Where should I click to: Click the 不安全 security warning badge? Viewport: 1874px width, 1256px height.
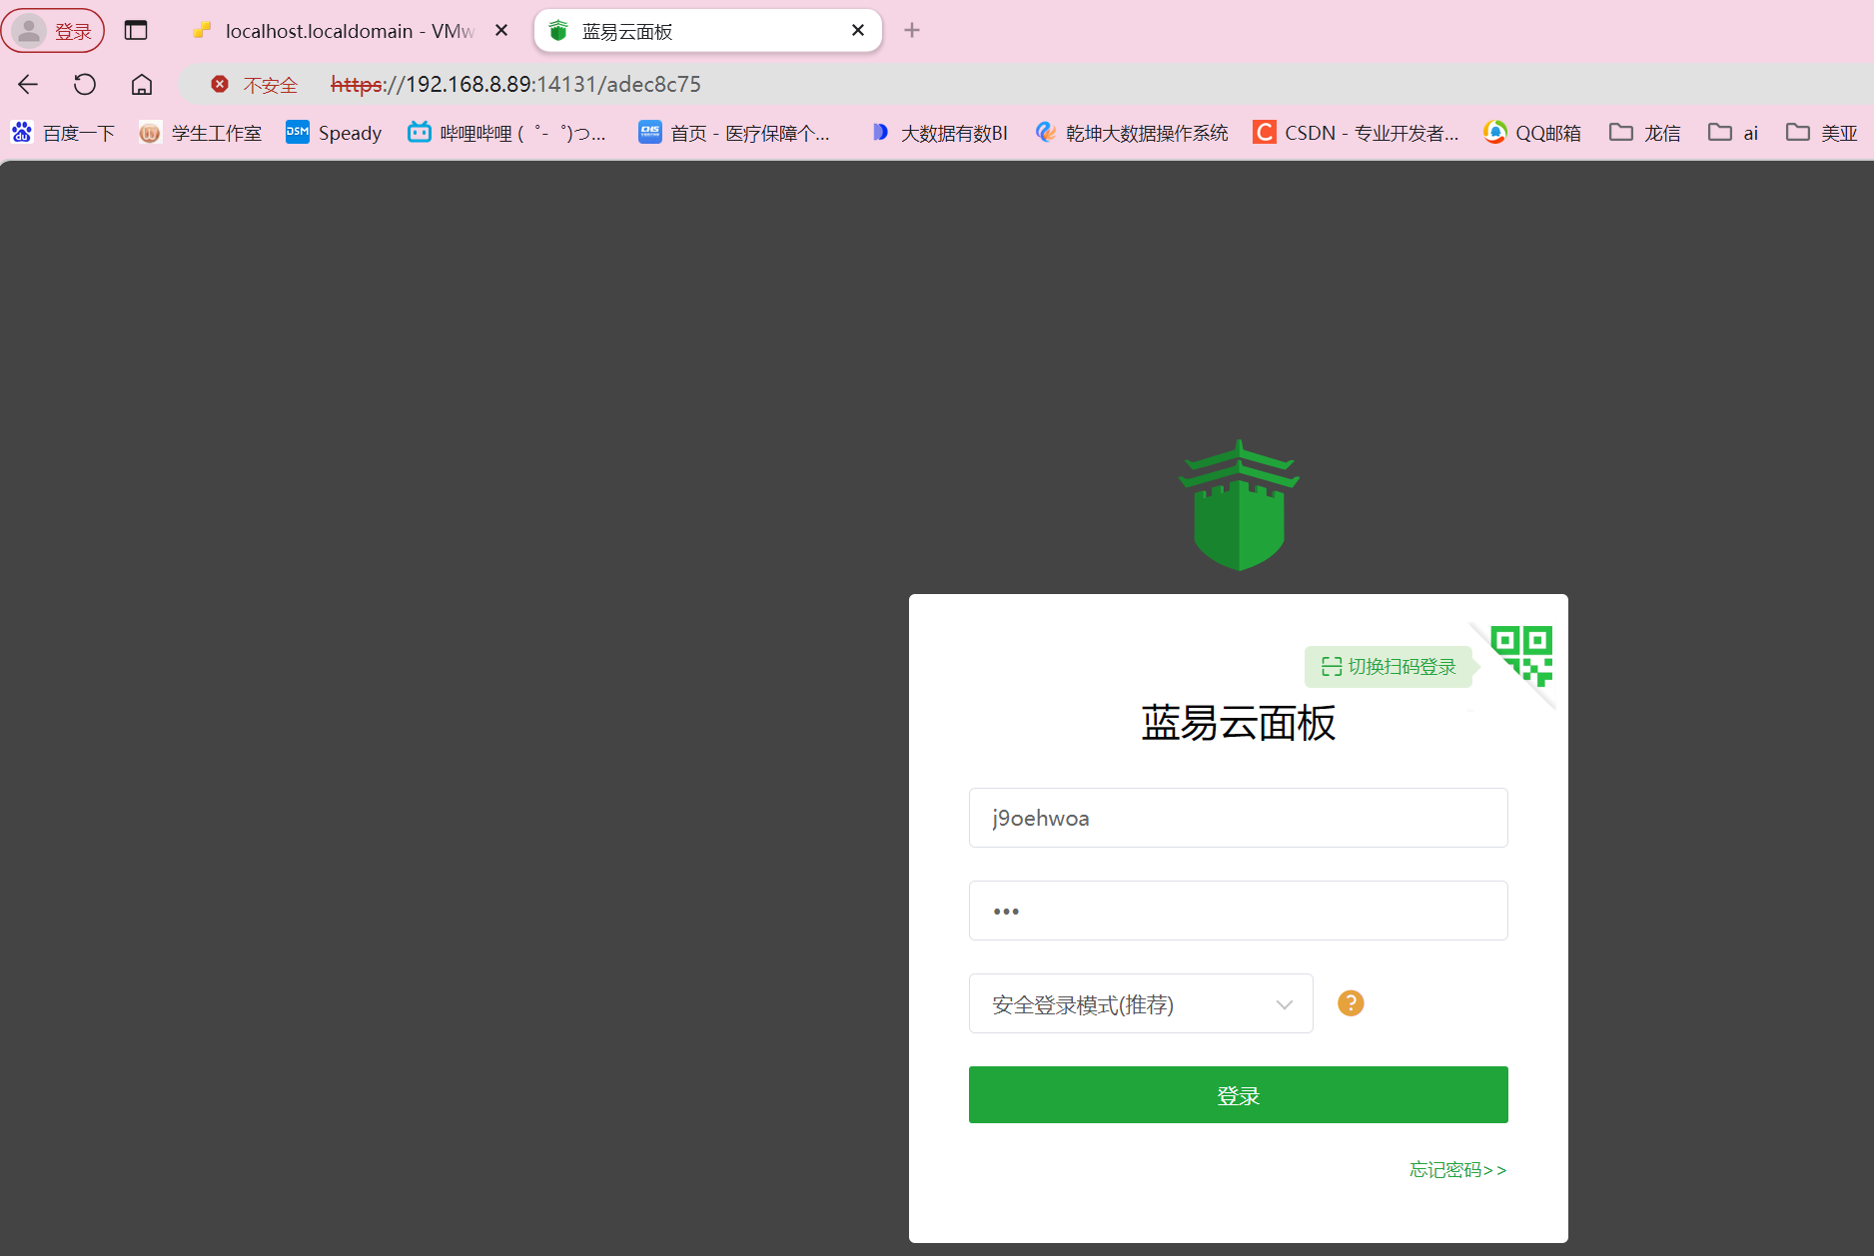255,85
